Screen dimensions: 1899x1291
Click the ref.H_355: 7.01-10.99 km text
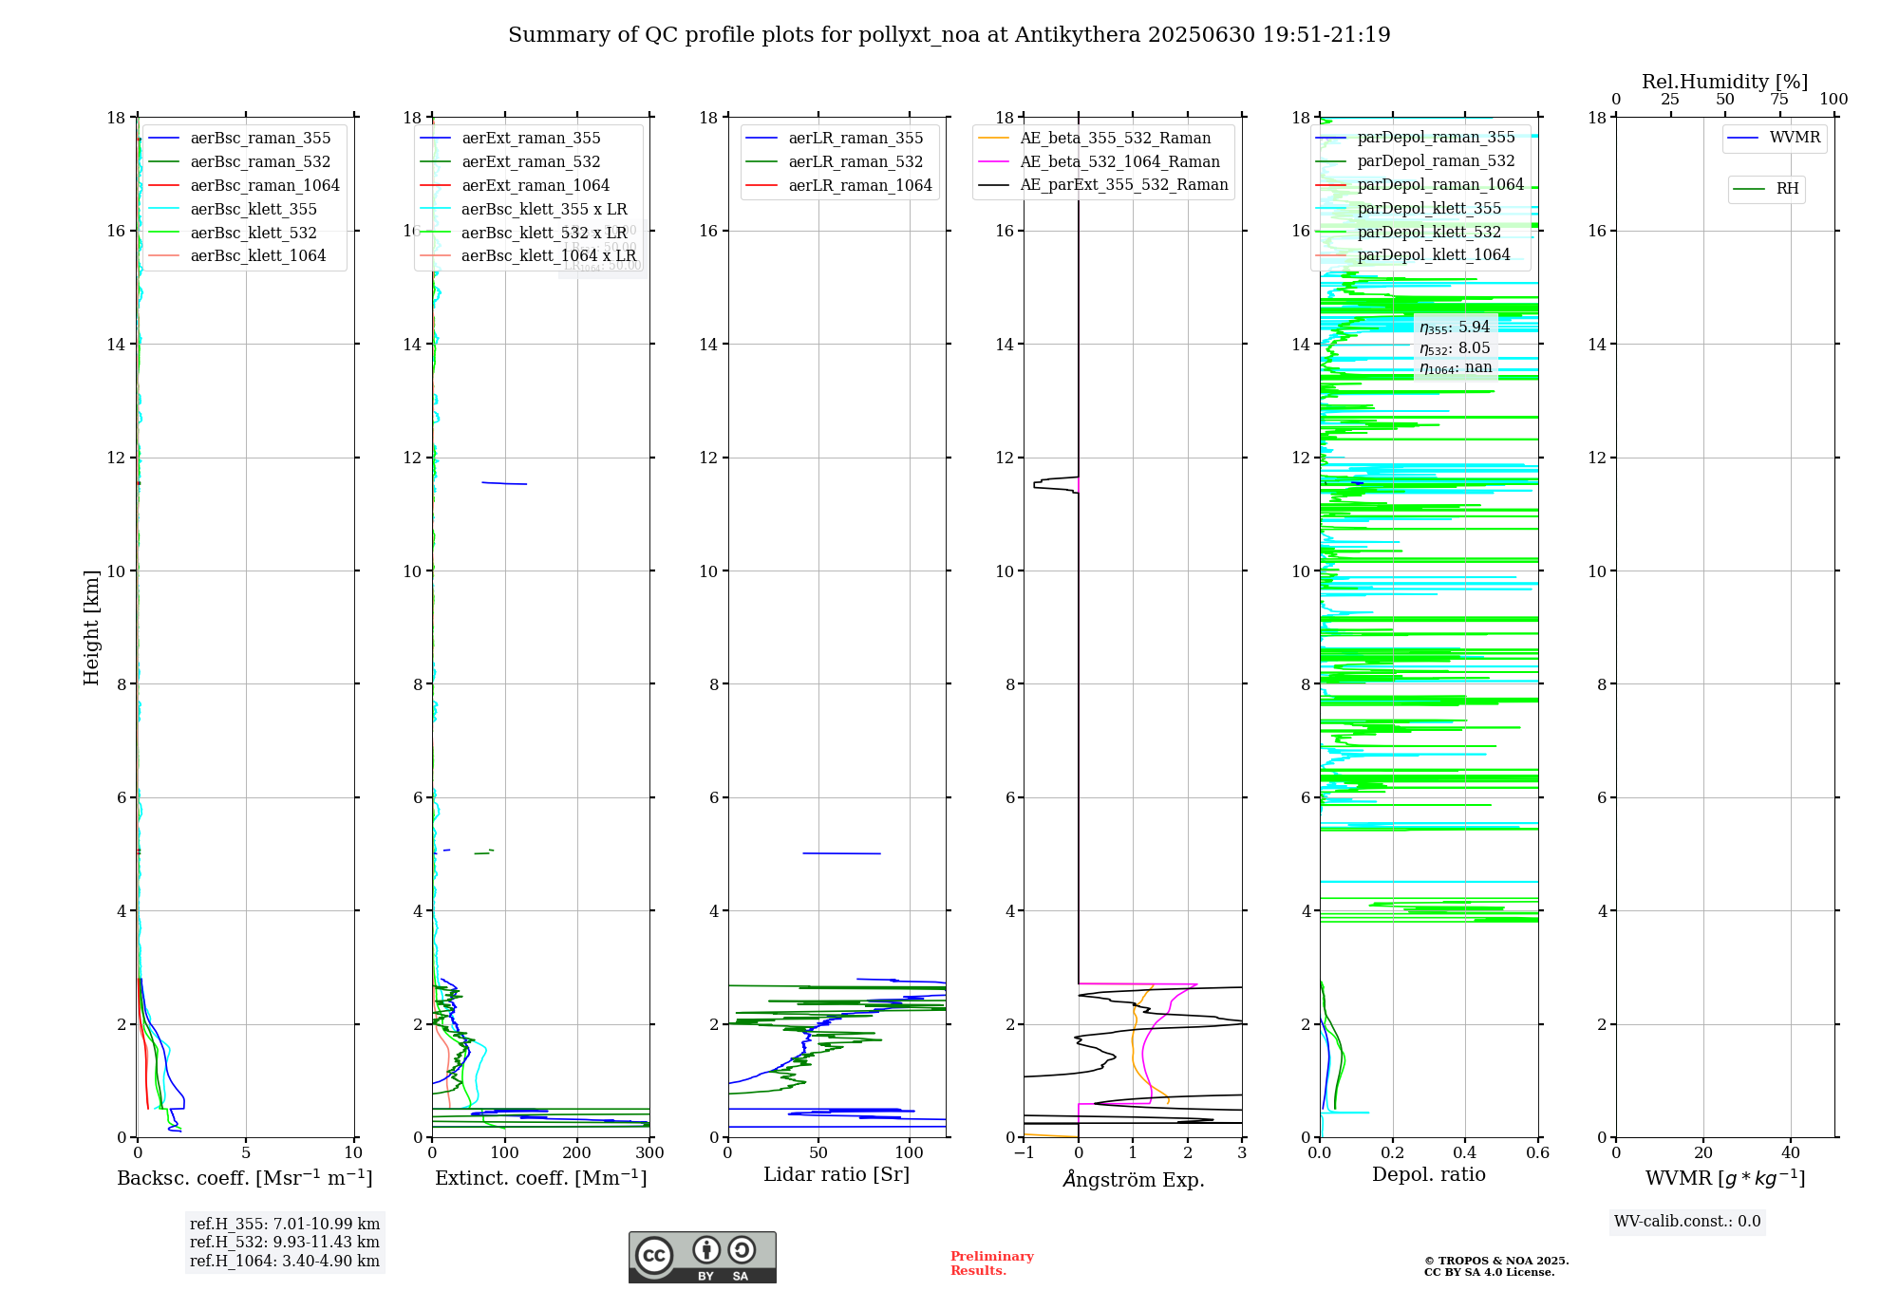coord(285,1225)
